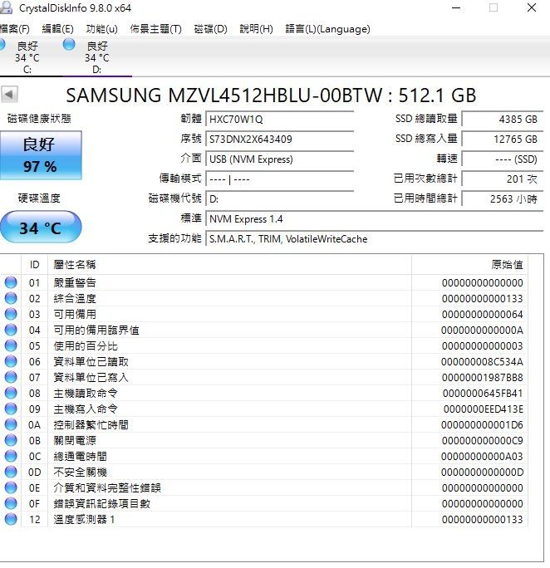Open the 檔案(F) menu
Screen dimensions: 550x568
[x=14, y=29]
